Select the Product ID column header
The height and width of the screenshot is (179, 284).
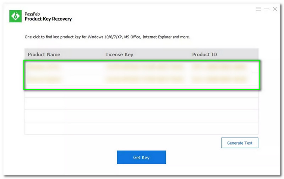(x=204, y=54)
